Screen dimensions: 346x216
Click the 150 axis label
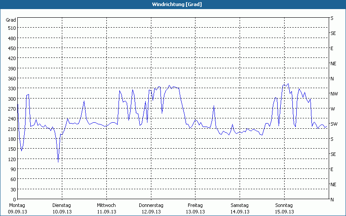click(12, 149)
